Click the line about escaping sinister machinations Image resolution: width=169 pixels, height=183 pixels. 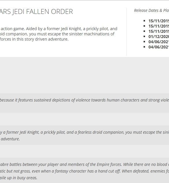(x=57, y=34)
